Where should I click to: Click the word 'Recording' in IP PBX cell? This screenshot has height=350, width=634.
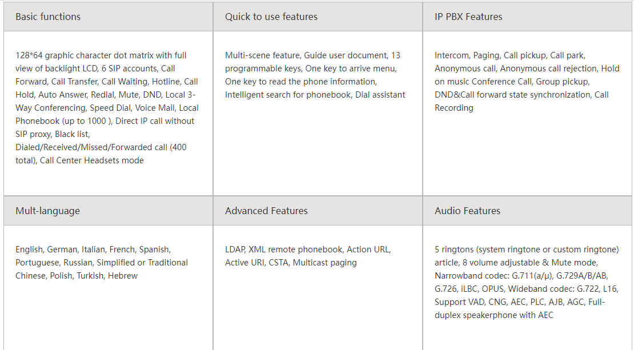[x=454, y=108]
